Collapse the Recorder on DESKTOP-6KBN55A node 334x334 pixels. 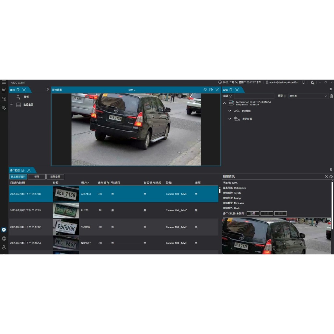224,103
